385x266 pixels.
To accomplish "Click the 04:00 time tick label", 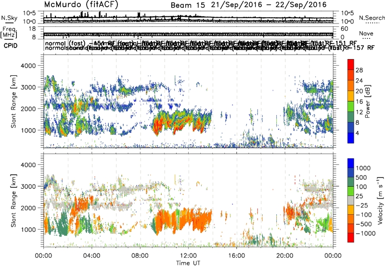I will point(91,256).
